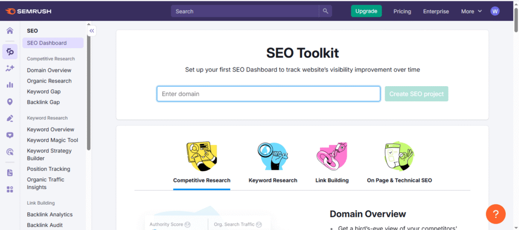
Task: Expand the More dropdown menu
Action: click(x=471, y=11)
